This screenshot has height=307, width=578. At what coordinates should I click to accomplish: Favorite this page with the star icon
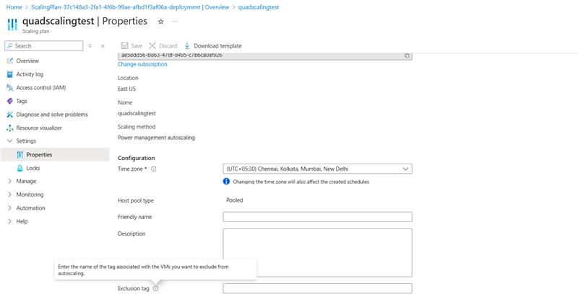pos(160,22)
